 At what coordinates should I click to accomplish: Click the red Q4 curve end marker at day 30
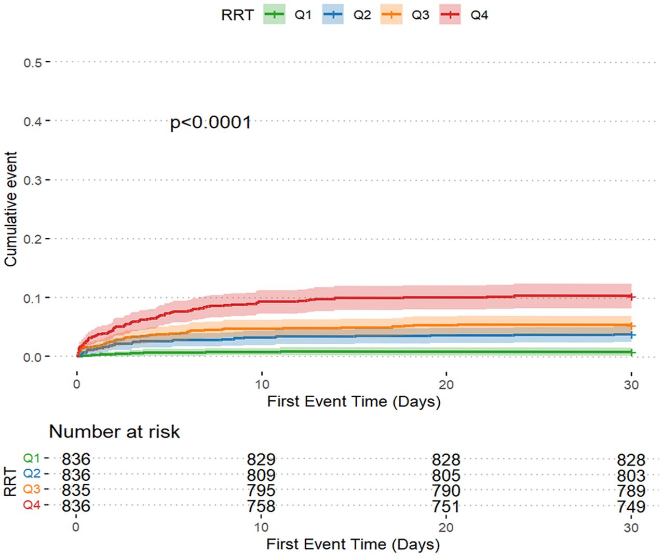point(631,297)
